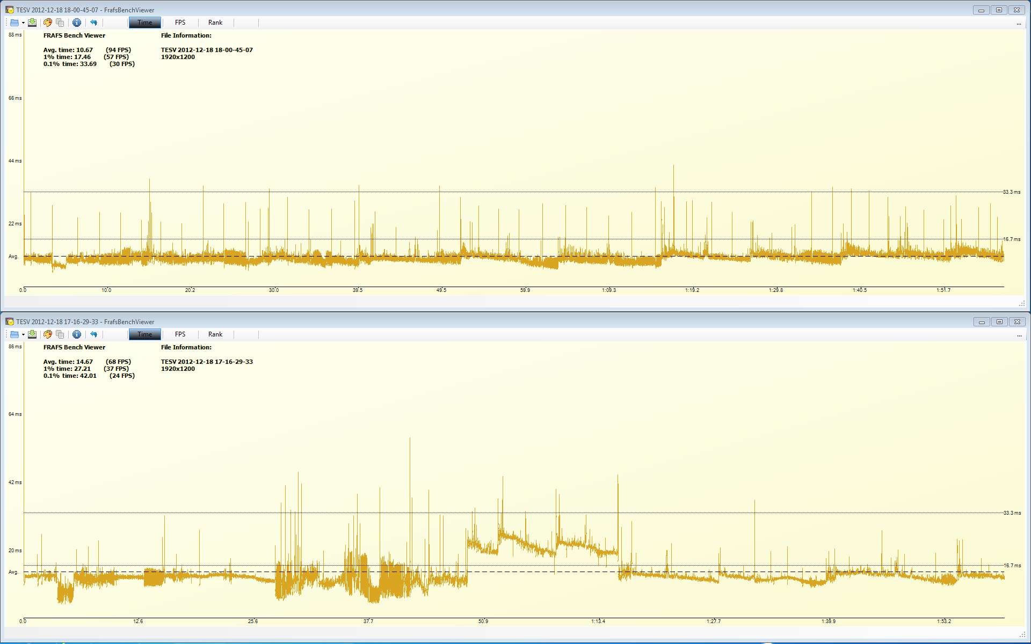Viewport: 1031px width, 644px height.
Task: Switch top window to FPS view
Action: point(180,23)
